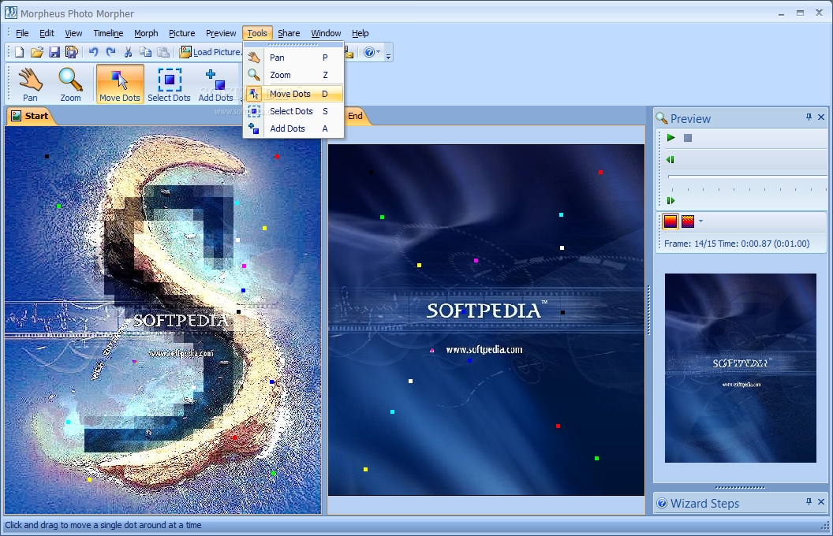The width and height of the screenshot is (833, 536).
Task: Click the Save All toolbar icon
Action: pos(71,52)
